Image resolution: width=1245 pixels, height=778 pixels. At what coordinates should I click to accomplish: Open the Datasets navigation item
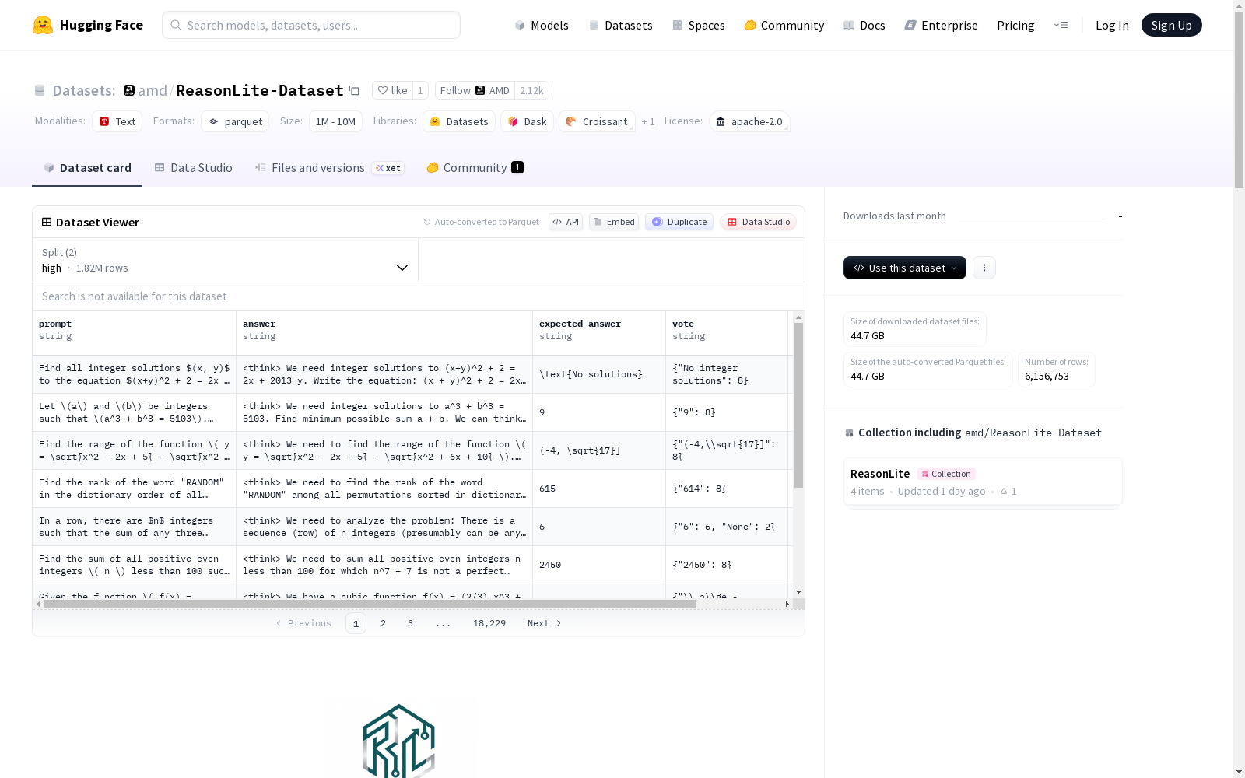point(620,25)
